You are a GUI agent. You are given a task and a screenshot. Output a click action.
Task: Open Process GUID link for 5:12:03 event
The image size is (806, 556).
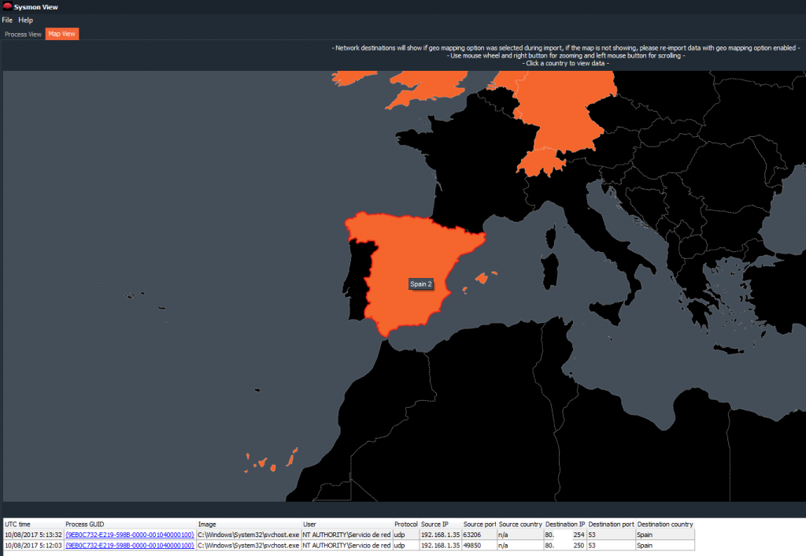pos(130,545)
